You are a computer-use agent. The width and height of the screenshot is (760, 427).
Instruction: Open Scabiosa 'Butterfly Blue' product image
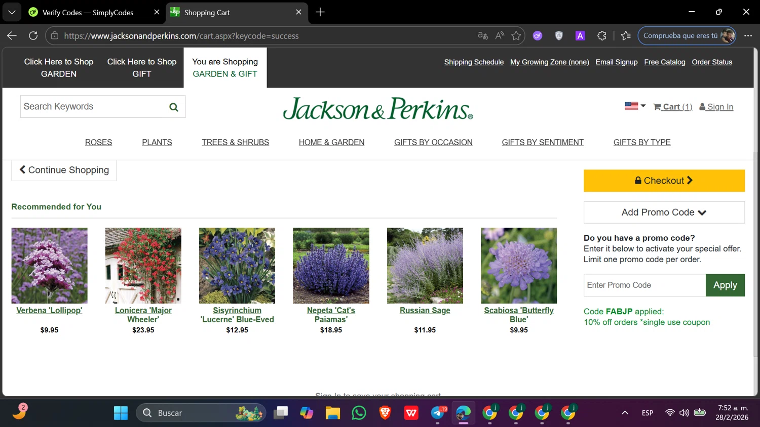pos(519,266)
